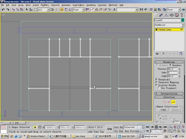The width and height of the screenshot is (186, 139).
Task: Open the Material Editor icon
Action: [159, 9]
